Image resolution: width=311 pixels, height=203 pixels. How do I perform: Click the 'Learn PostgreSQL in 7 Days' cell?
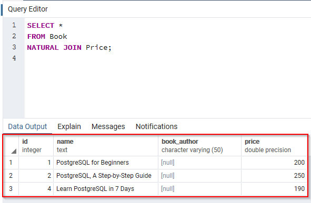(106, 189)
